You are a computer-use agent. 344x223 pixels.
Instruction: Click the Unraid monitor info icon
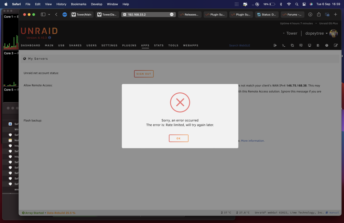point(310,45)
